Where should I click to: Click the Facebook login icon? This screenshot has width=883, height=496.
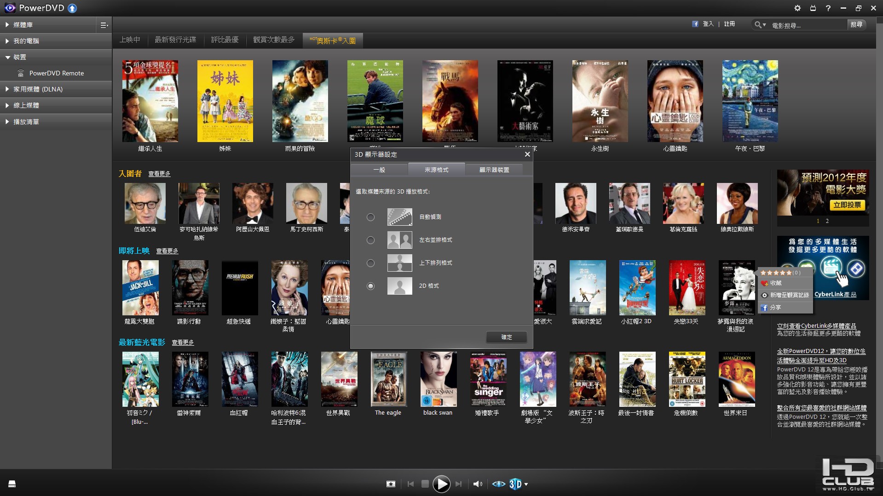[695, 24]
